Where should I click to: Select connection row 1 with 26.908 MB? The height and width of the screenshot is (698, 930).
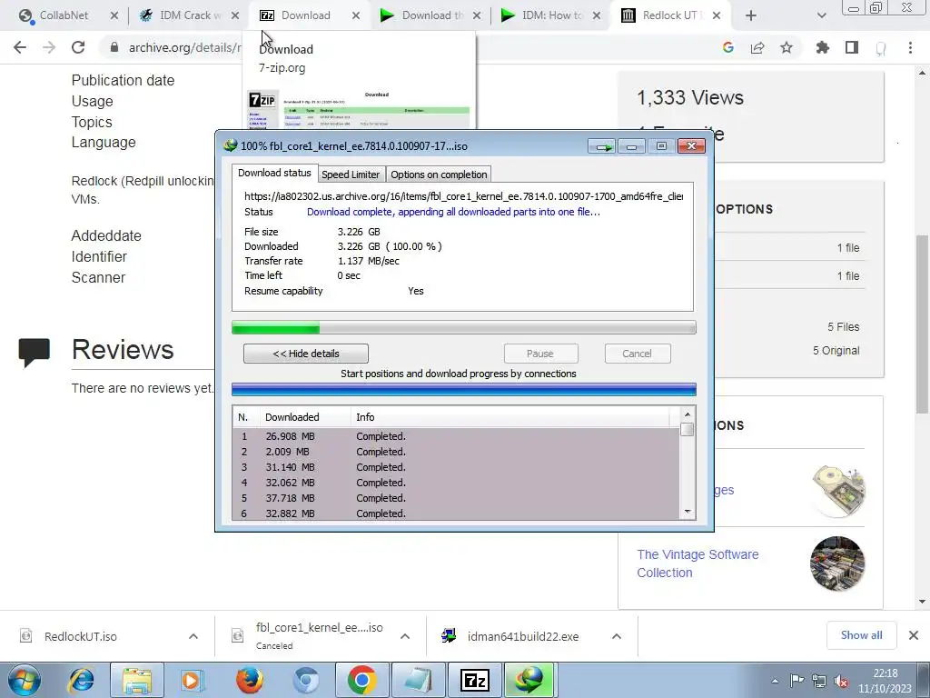pos(456,436)
